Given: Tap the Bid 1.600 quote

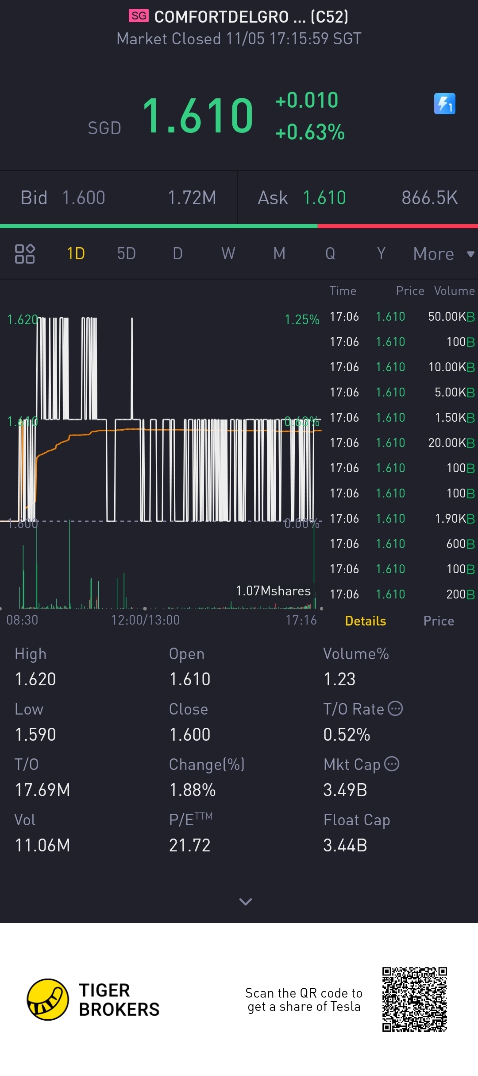Looking at the screenshot, I should click(63, 198).
